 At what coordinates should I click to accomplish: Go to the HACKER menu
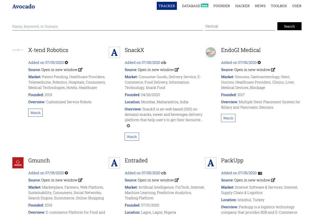pos(242,6)
